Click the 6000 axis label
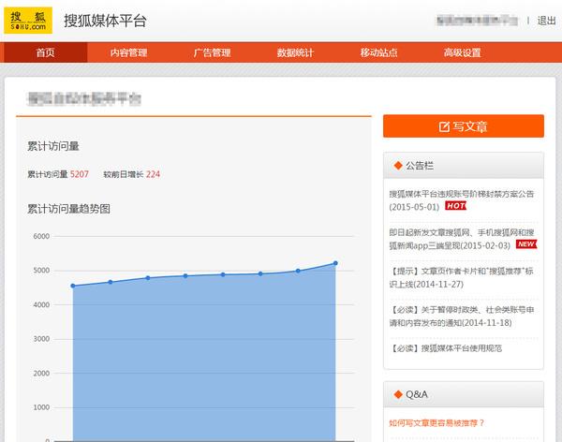The width and height of the screenshot is (562, 442). click(41, 236)
